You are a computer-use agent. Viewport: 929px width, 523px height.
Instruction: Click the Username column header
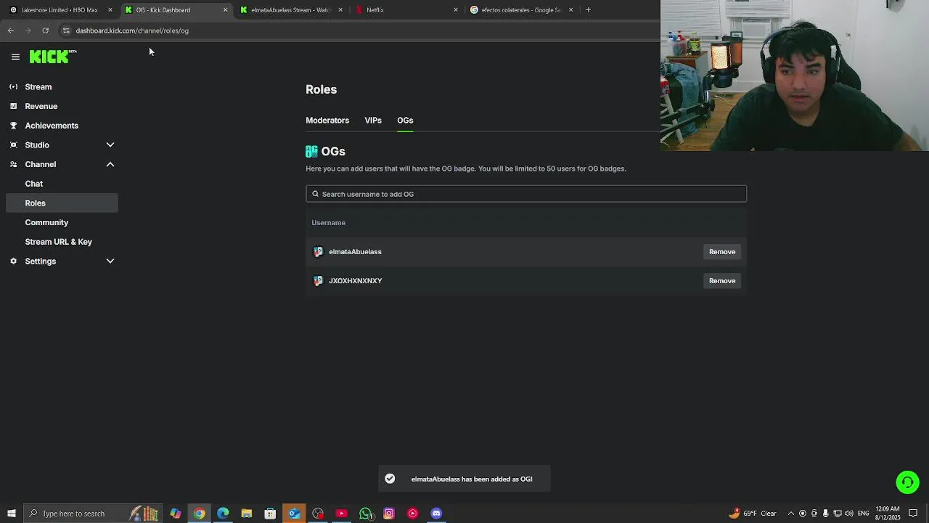coord(328,222)
